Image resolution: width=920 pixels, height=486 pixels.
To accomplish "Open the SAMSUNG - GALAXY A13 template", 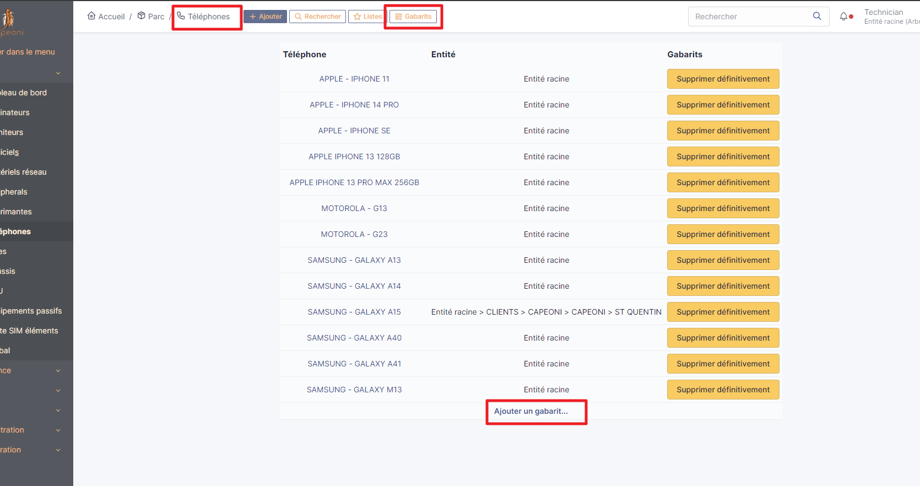I will (354, 260).
